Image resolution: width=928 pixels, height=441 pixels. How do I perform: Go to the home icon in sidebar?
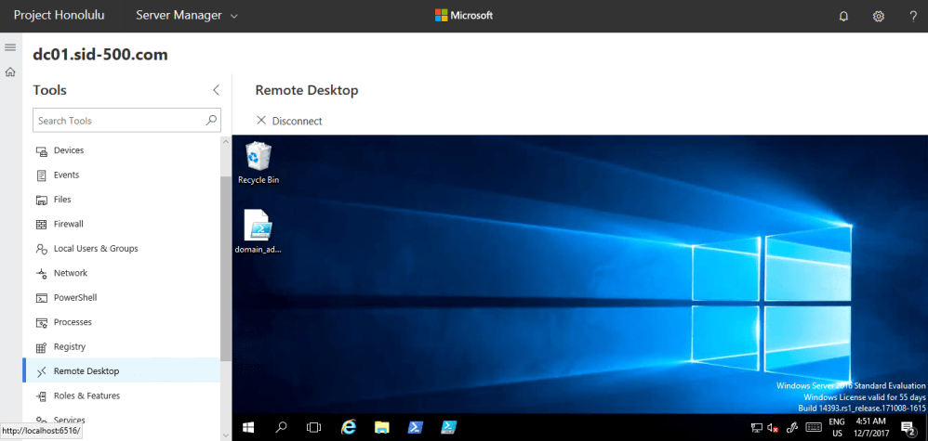[10, 71]
